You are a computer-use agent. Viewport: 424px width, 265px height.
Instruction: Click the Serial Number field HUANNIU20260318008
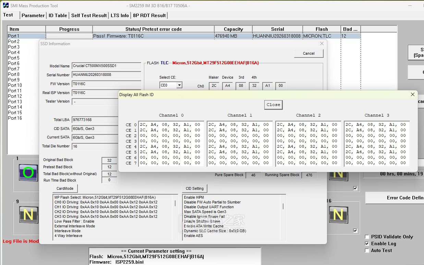106,75
